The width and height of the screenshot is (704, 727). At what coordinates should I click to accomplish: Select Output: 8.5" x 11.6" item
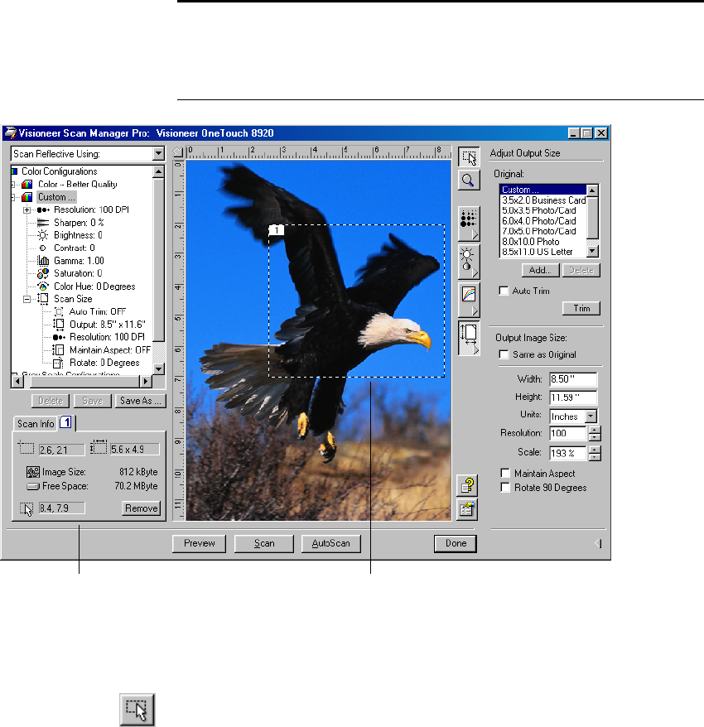coord(107,325)
